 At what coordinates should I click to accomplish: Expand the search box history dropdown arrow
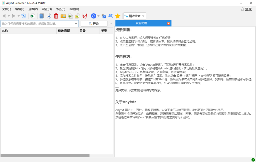(76, 24)
